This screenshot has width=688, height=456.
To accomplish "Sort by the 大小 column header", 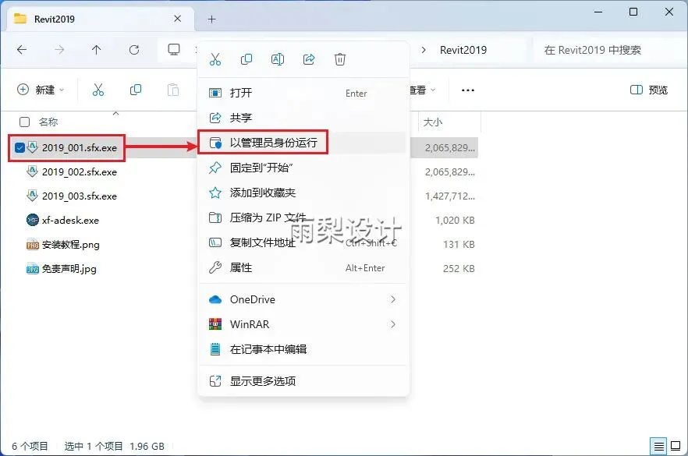I will pyautogui.click(x=433, y=122).
